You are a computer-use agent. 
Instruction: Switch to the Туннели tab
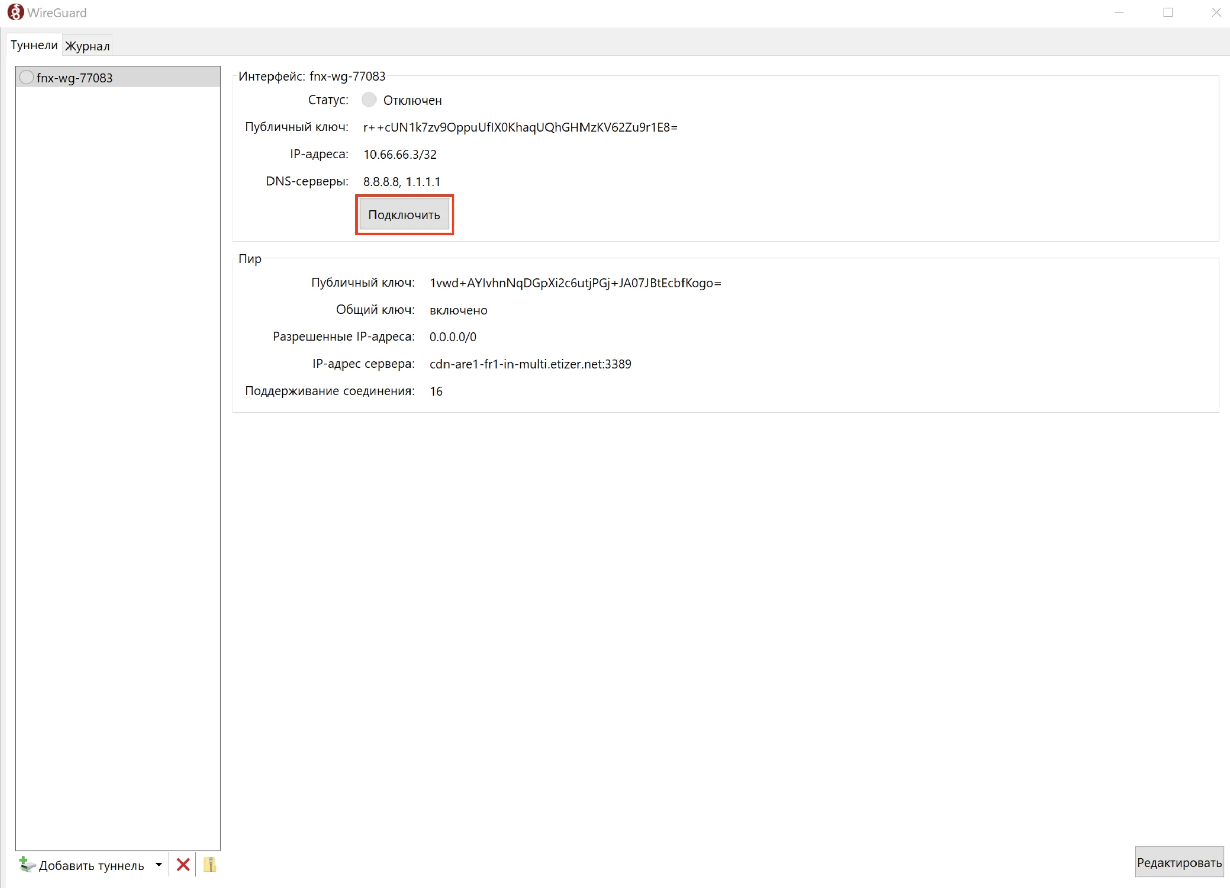(x=33, y=45)
